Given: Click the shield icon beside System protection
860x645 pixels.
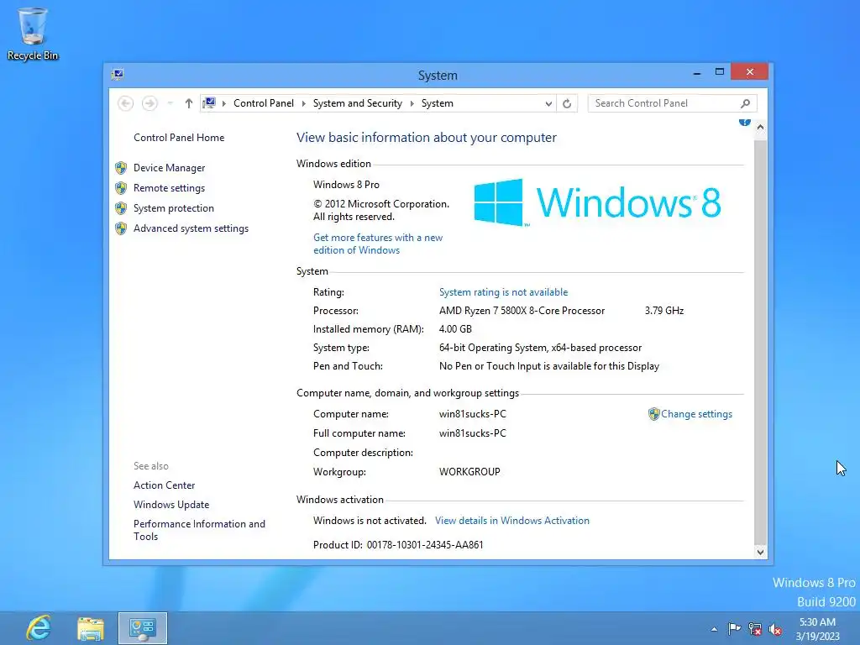Looking at the screenshot, I should [121, 208].
